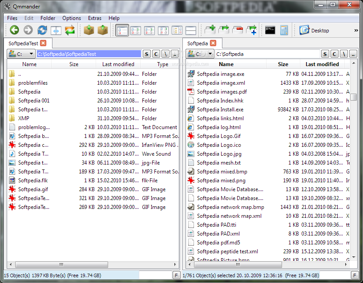Open the calculator icon in toolbar
This screenshot has height=283, width=363.
(284, 30)
